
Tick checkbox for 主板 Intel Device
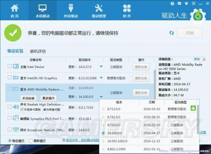point(10,66)
